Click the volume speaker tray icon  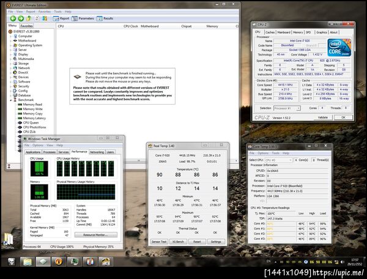point(343,262)
